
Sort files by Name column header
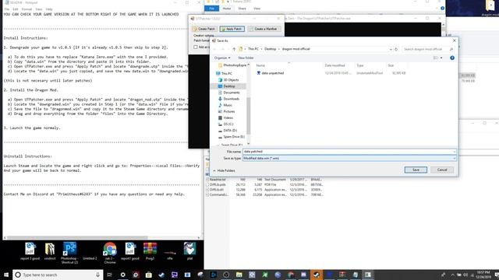click(260, 65)
